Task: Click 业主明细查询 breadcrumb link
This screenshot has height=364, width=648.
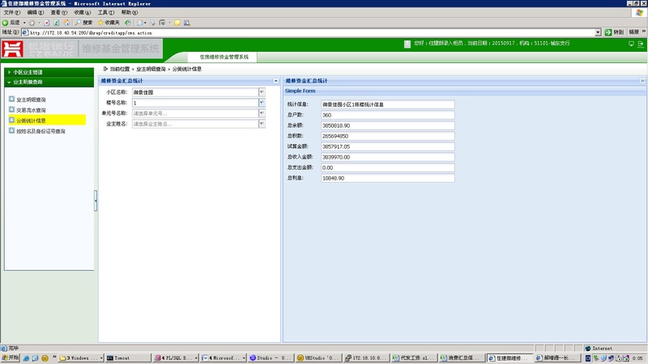Action: click(151, 69)
